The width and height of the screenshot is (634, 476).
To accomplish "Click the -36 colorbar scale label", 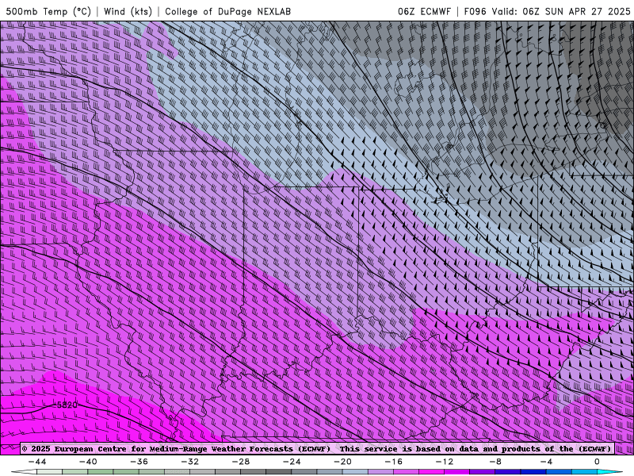I will [139, 462].
